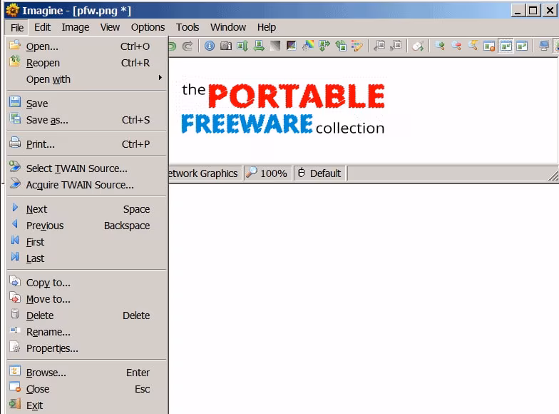Click 'etwork Graphics' status bar text
Viewport: 559px width, 414px height.
(202, 173)
